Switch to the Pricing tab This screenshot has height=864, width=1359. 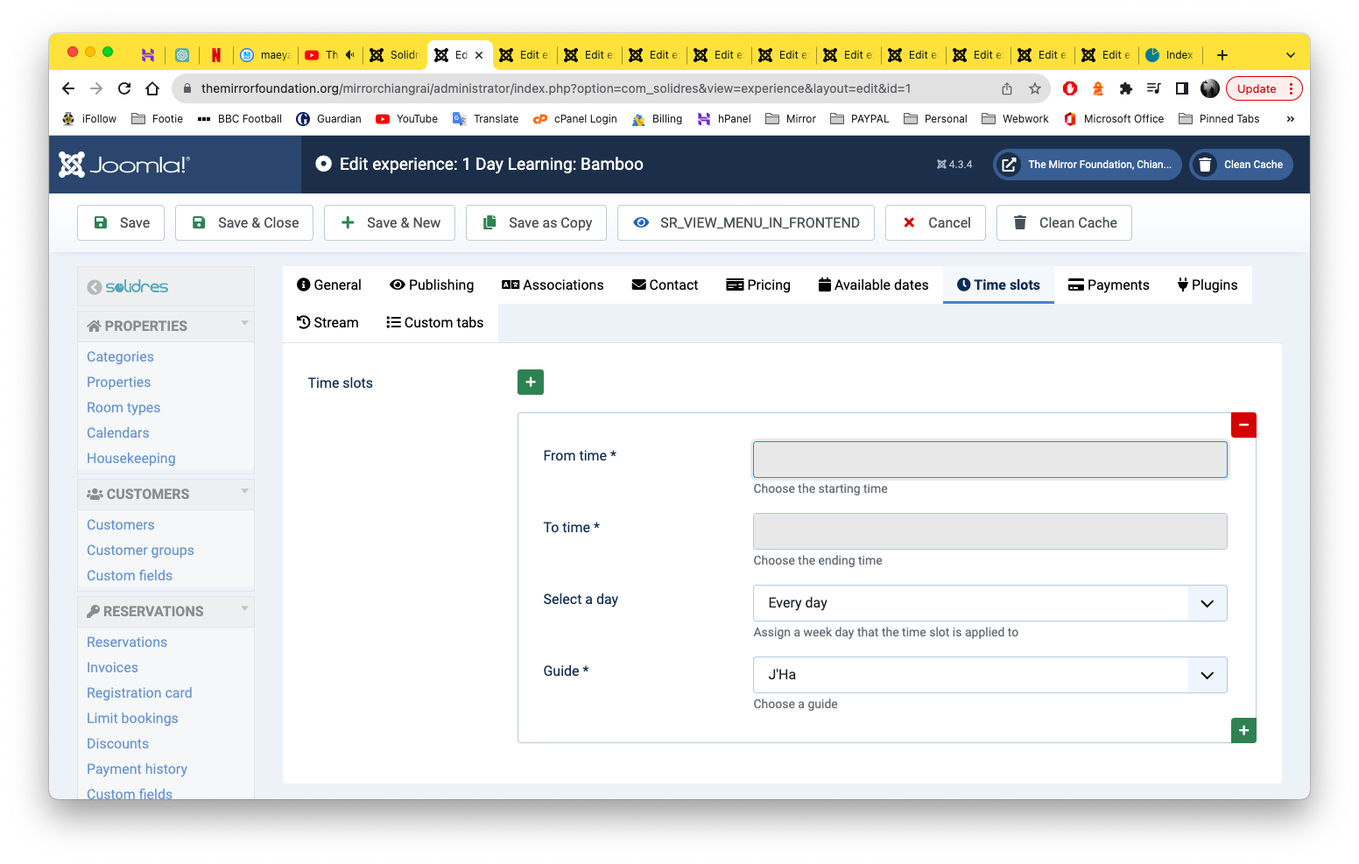coord(757,285)
